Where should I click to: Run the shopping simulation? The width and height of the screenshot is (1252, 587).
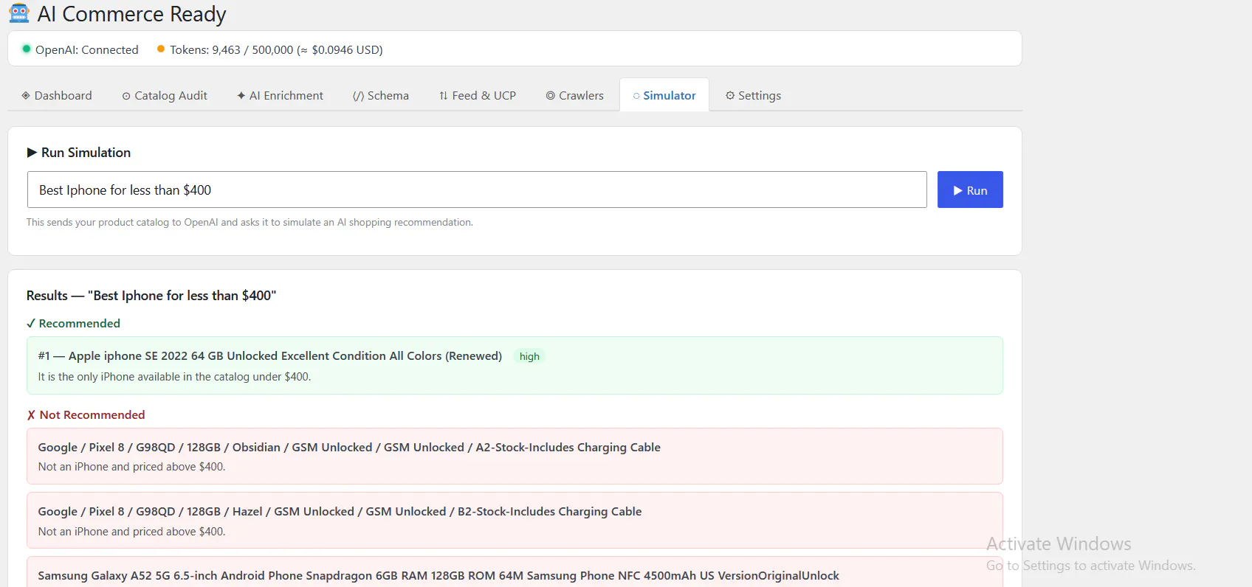[970, 190]
